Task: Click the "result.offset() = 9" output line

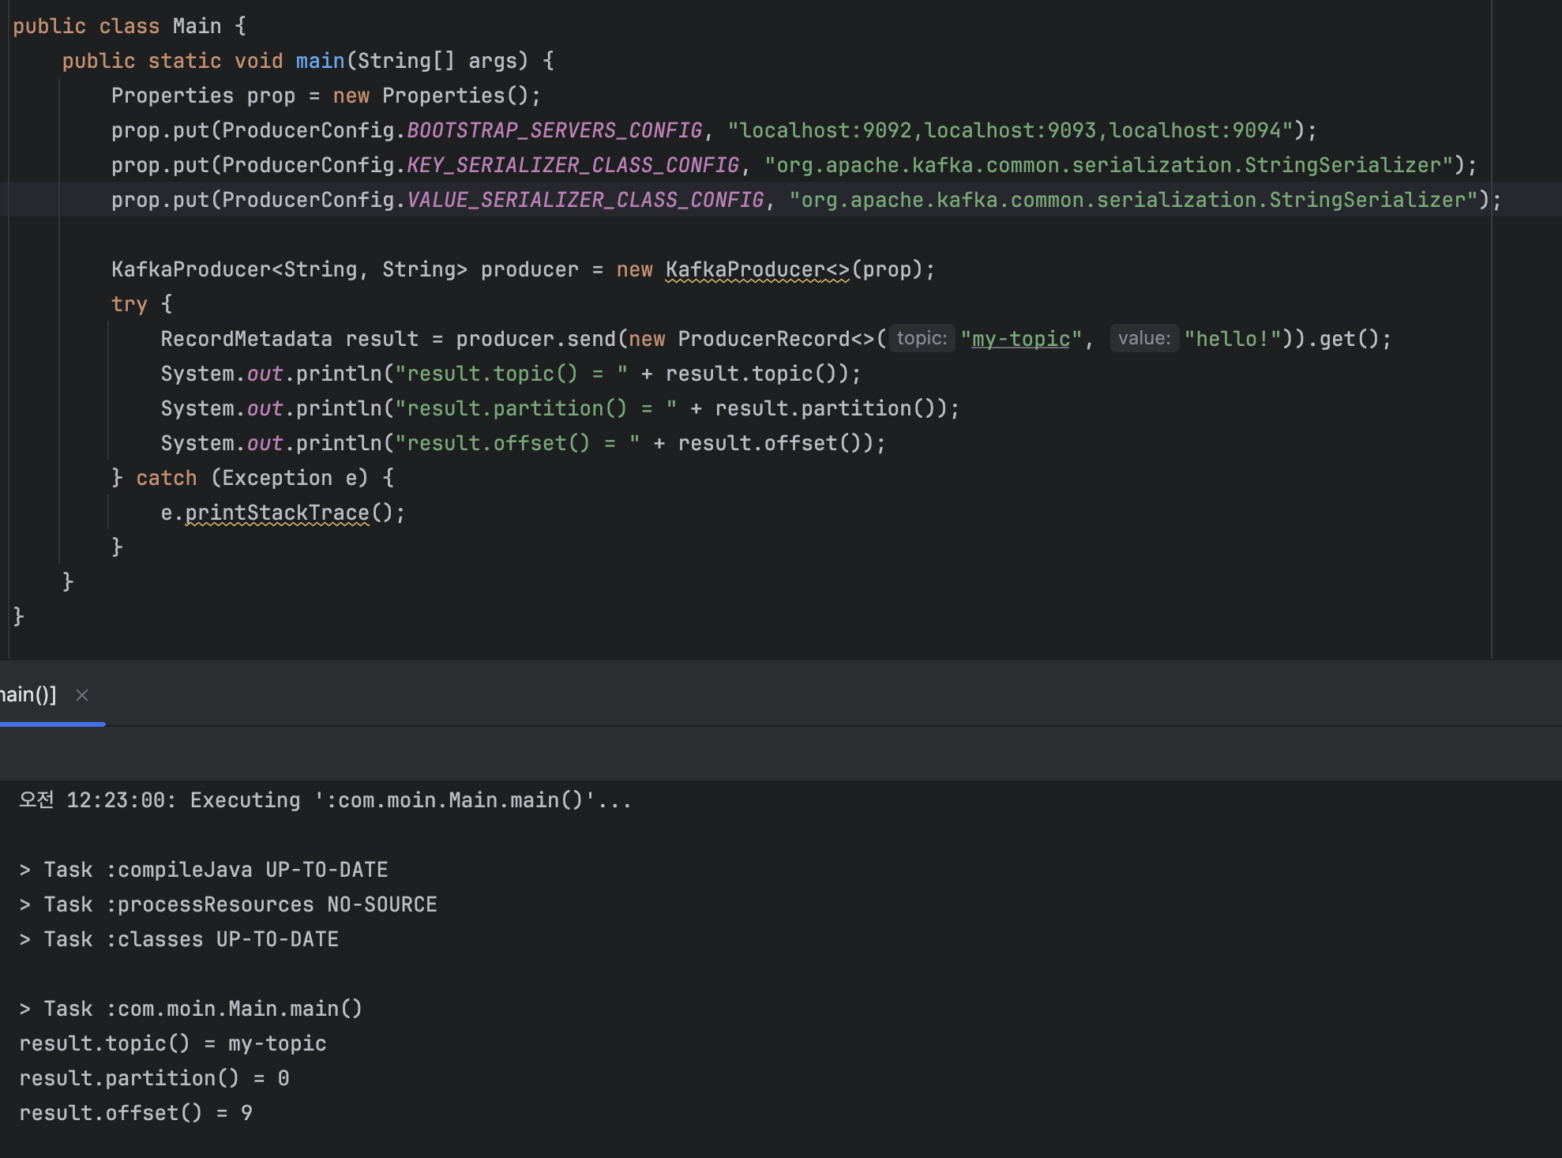Action: click(x=136, y=1114)
